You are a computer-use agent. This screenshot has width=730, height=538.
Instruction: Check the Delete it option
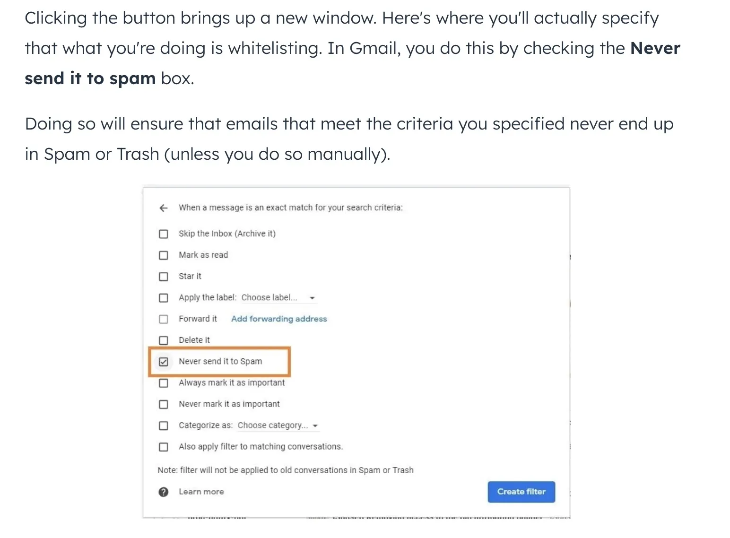pos(164,340)
